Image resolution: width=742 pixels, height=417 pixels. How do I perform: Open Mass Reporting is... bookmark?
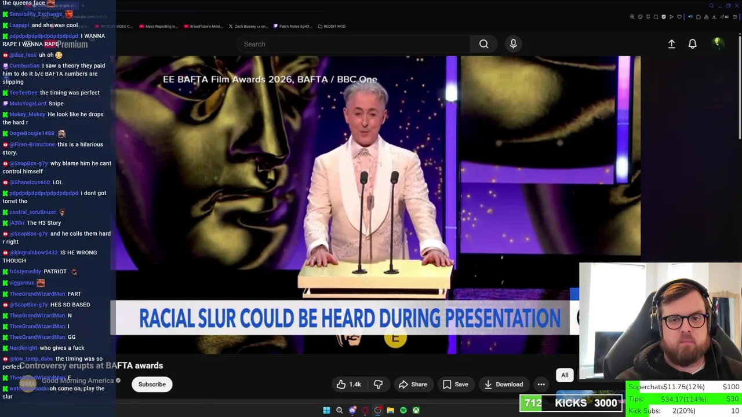point(158,26)
